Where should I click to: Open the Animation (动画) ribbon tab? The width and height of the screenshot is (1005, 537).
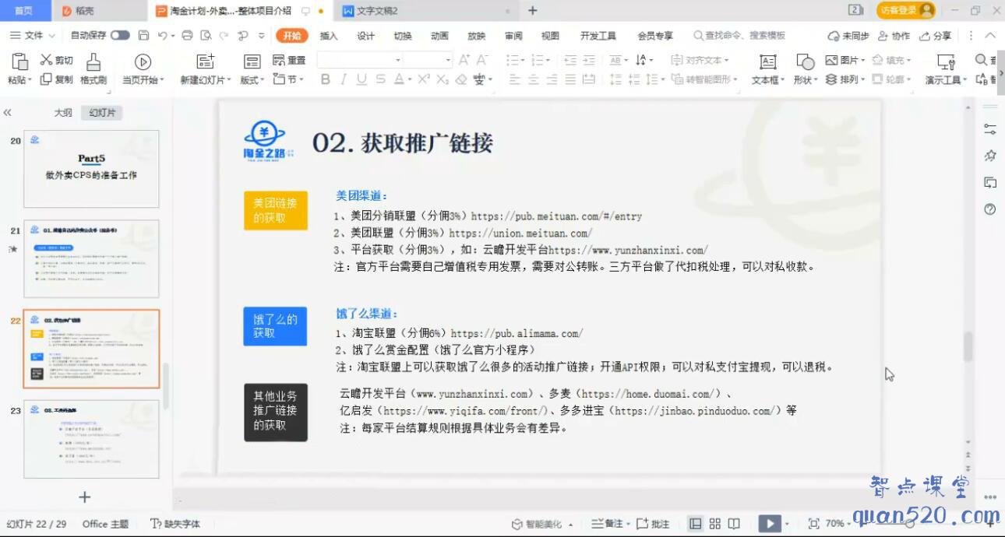(439, 36)
